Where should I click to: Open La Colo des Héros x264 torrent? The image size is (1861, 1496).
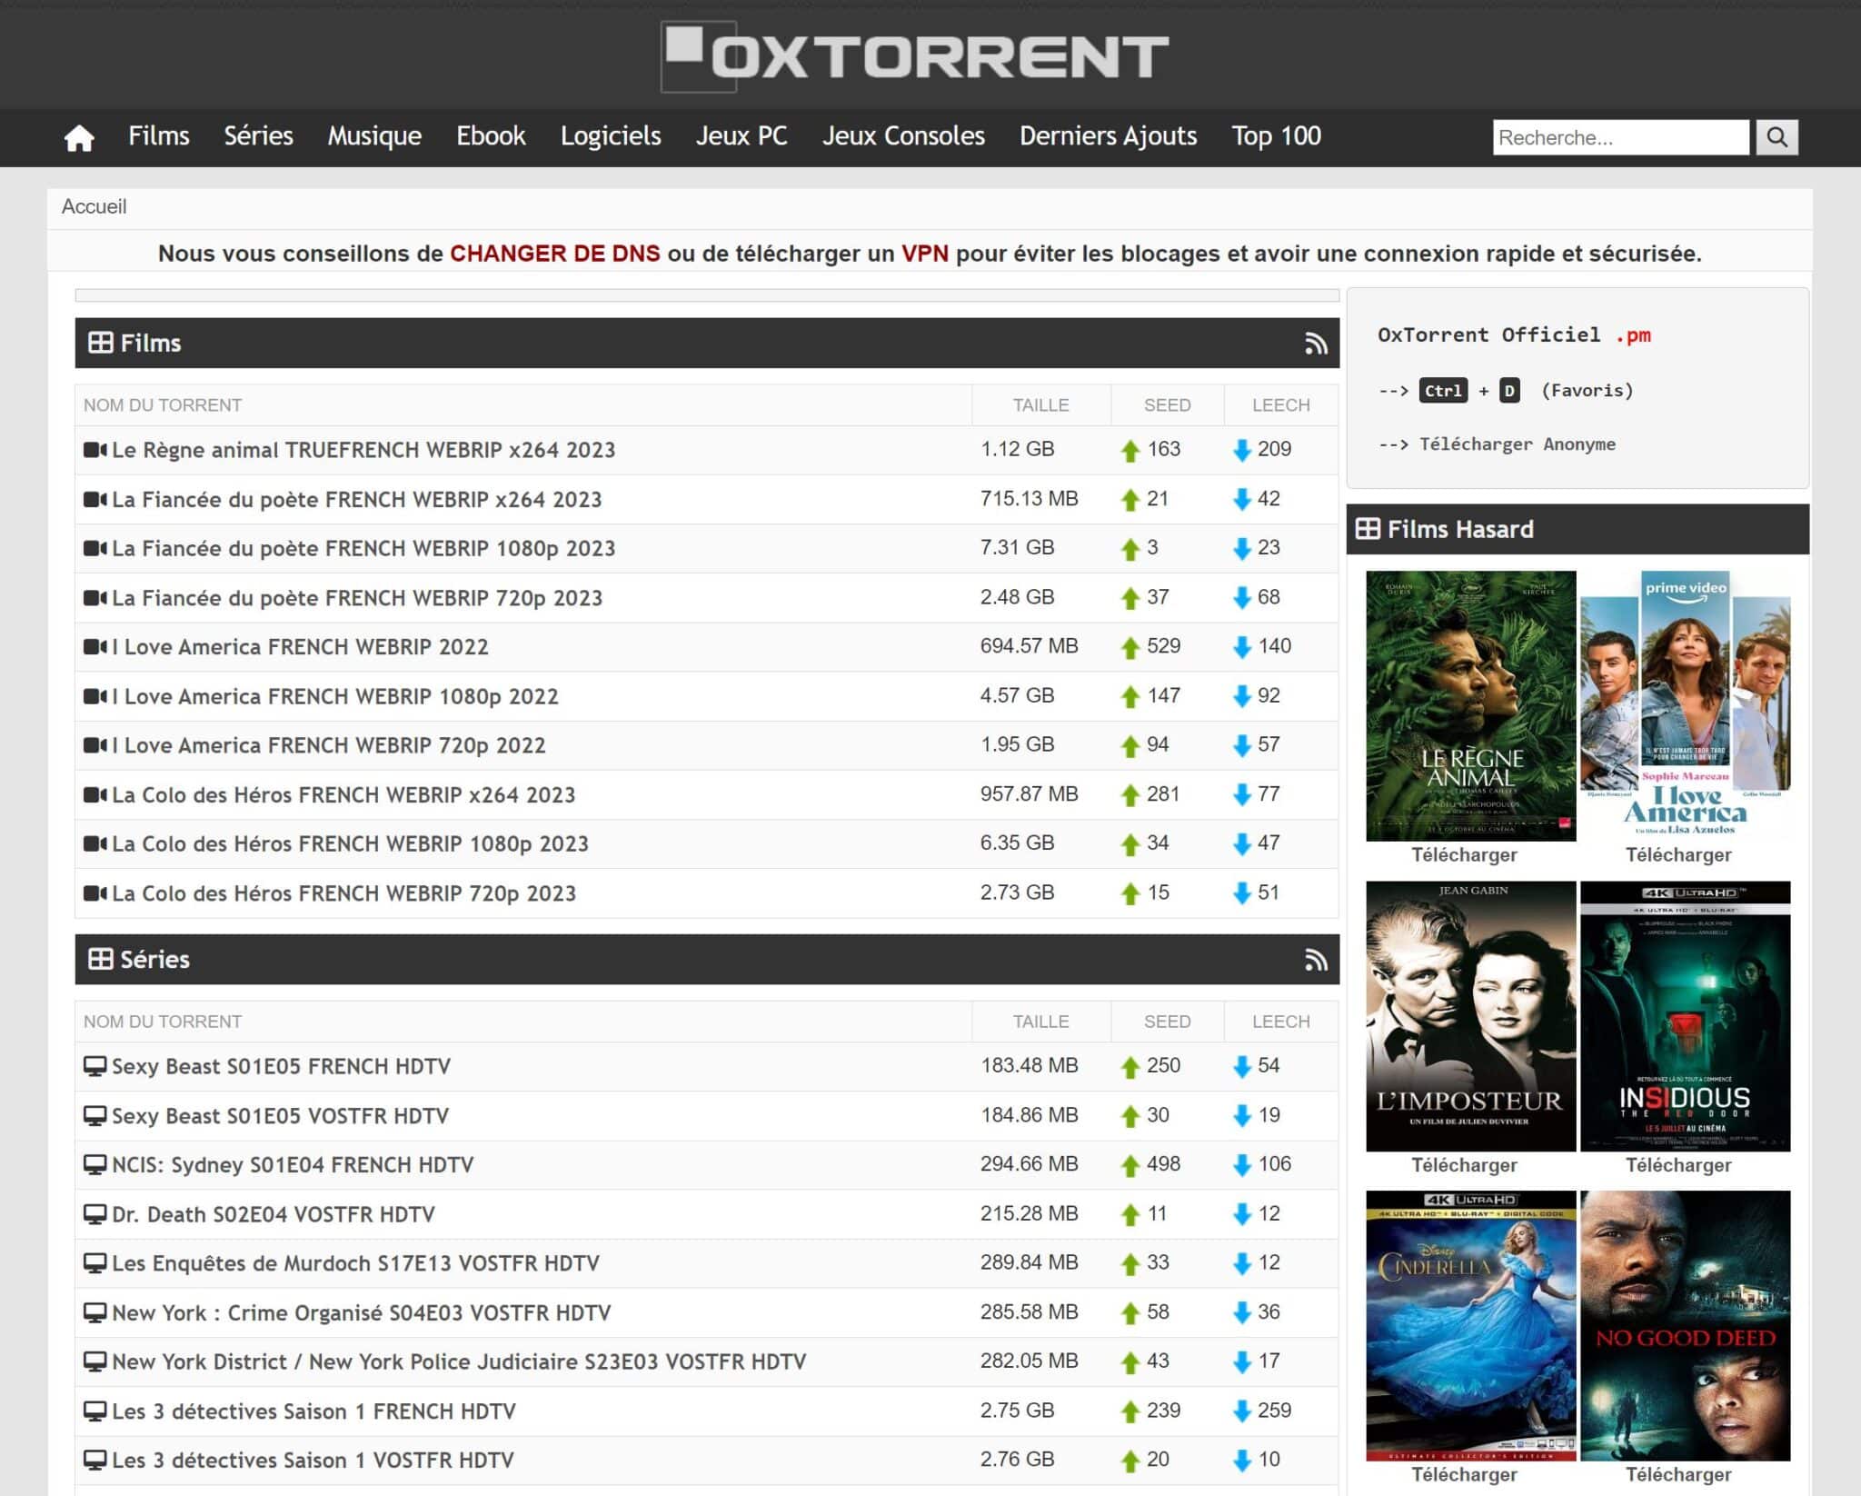coord(343,795)
